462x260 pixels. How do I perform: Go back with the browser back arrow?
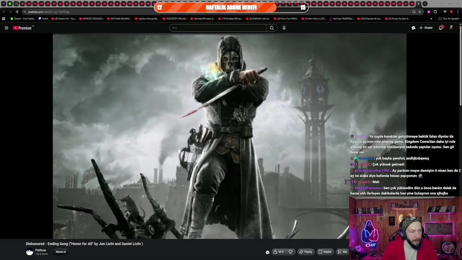(x=4, y=12)
